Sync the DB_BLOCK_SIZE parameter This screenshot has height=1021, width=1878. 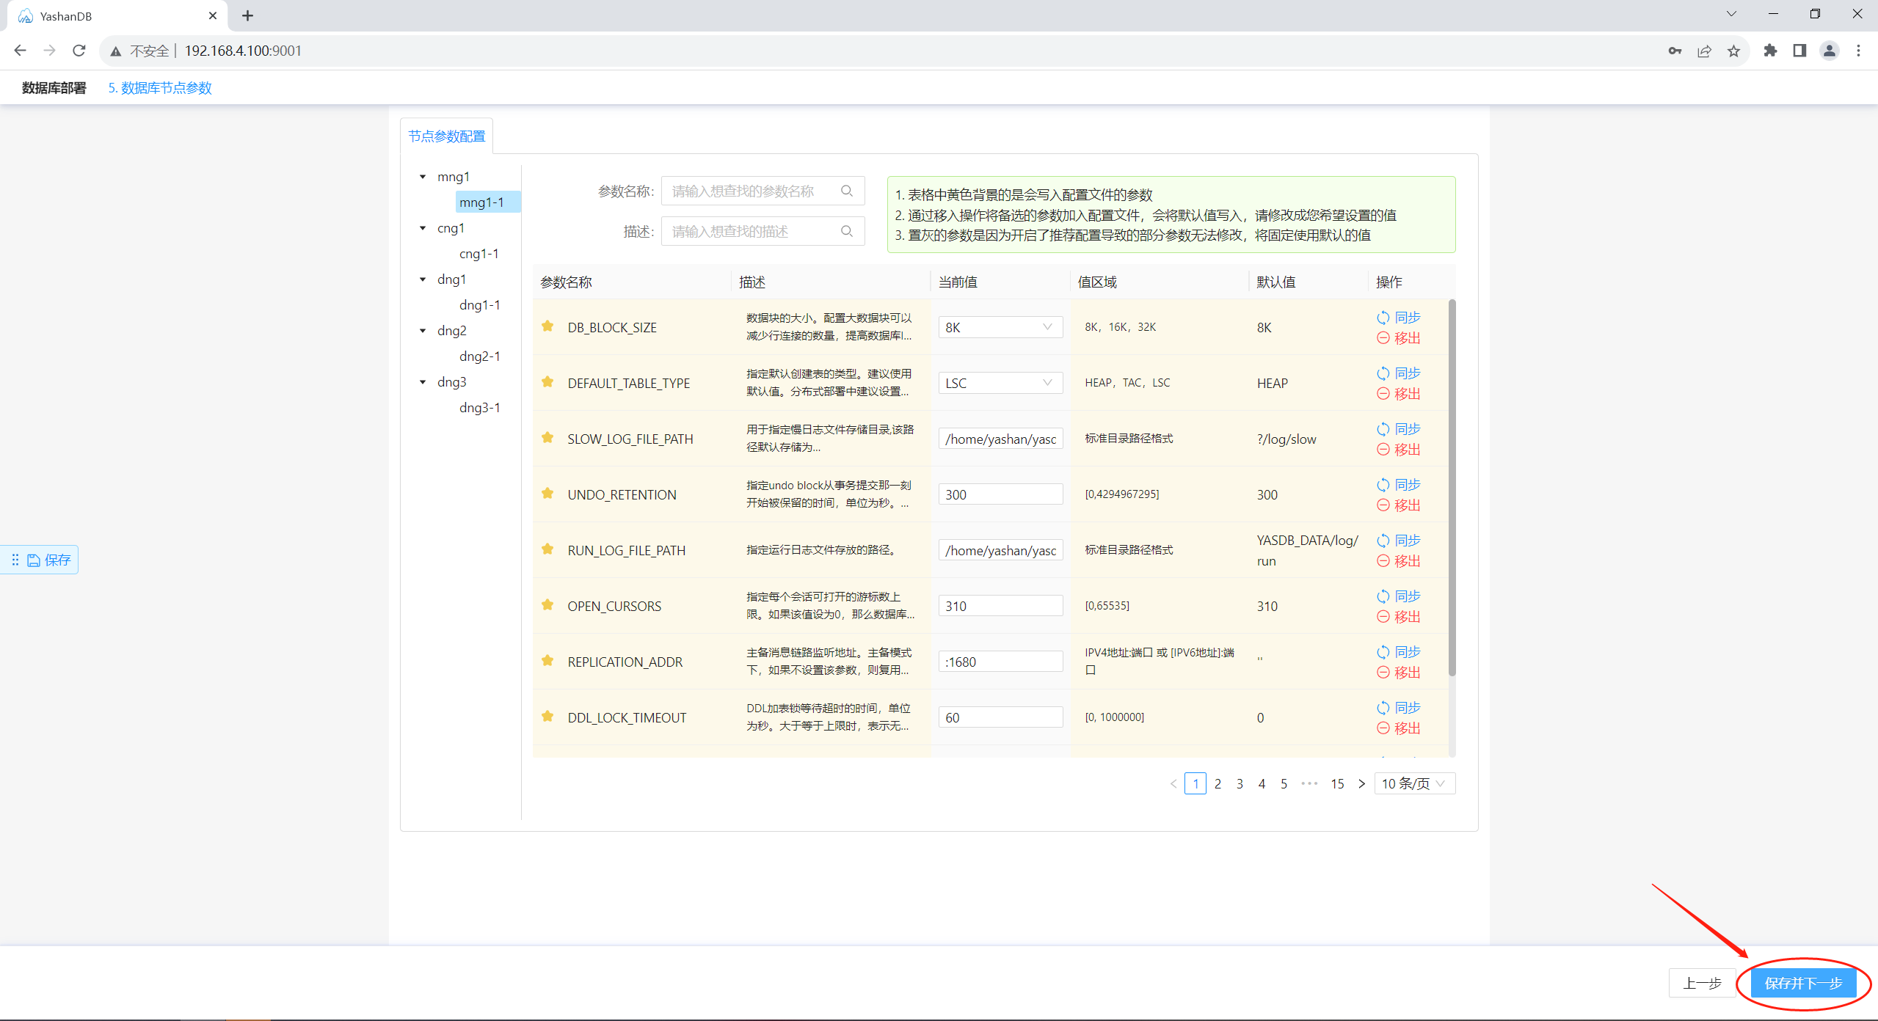[x=1399, y=318]
